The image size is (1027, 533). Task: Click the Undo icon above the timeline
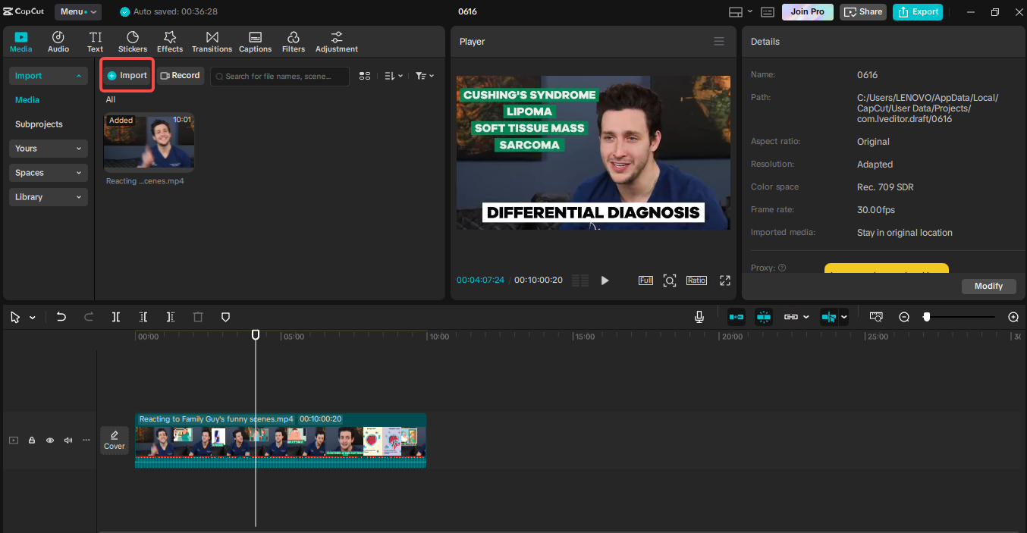(61, 317)
